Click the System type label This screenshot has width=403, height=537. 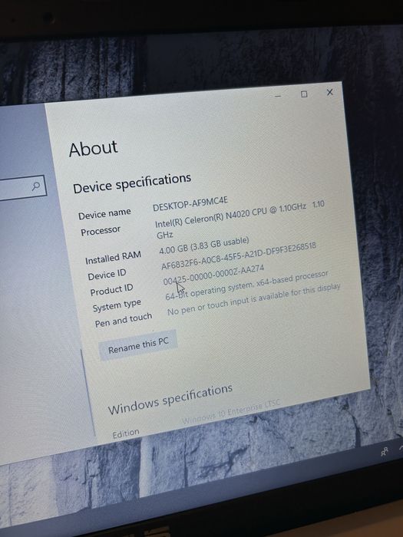click(x=117, y=305)
